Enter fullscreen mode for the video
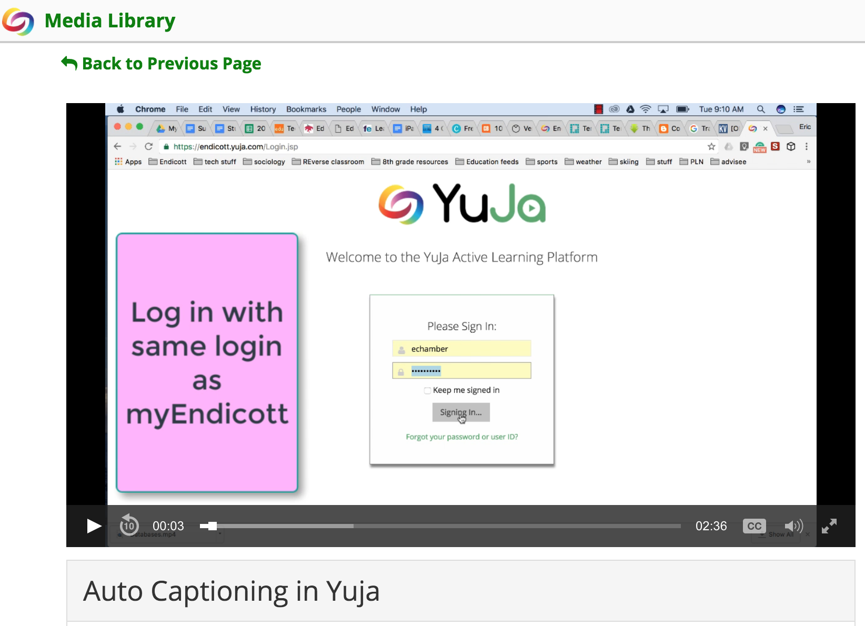The height and width of the screenshot is (626, 865). pyautogui.click(x=829, y=526)
